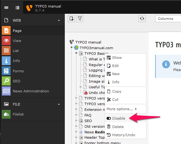
Task: Refresh the page tree
Action: (x=142, y=18)
